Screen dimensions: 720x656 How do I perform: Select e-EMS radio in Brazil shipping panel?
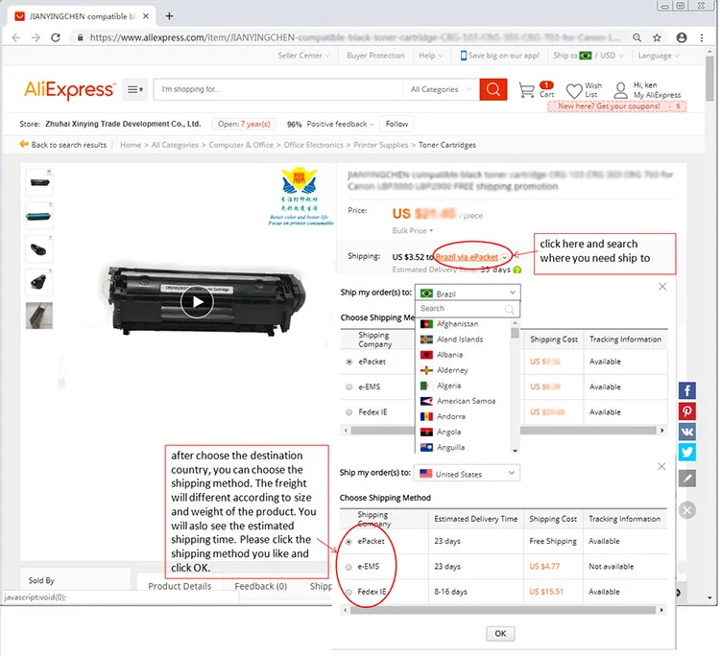point(349,387)
